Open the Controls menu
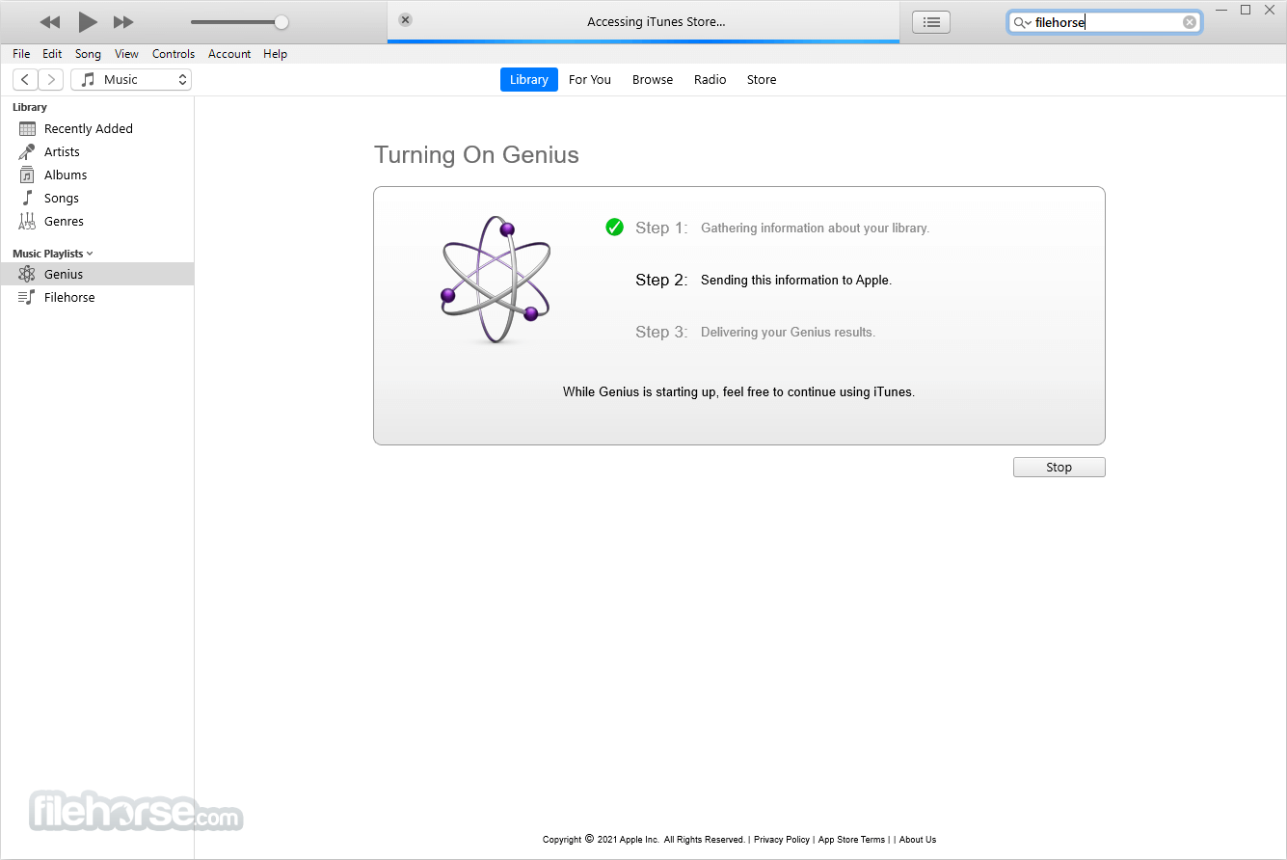The height and width of the screenshot is (860, 1287). (x=174, y=54)
